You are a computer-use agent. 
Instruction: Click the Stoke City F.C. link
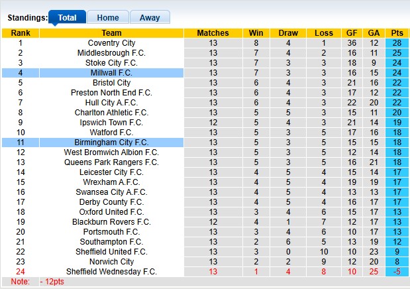click(111, 63)
